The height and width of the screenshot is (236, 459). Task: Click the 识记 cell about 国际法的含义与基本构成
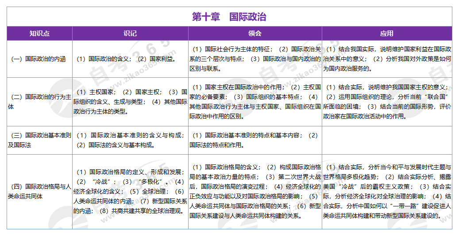coord(130,140)
